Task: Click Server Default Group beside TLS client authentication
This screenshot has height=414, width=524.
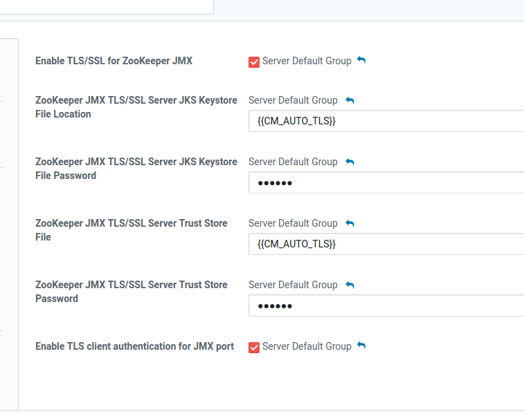Action: [307, 346]
